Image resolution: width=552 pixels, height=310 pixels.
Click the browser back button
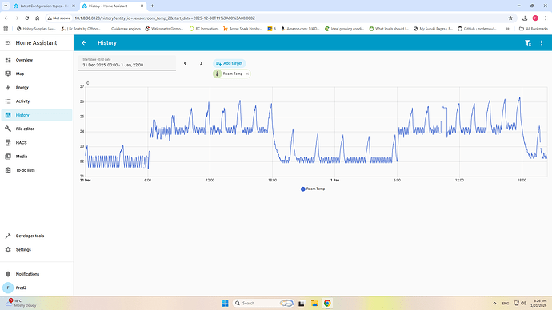(x=6, y=18)
